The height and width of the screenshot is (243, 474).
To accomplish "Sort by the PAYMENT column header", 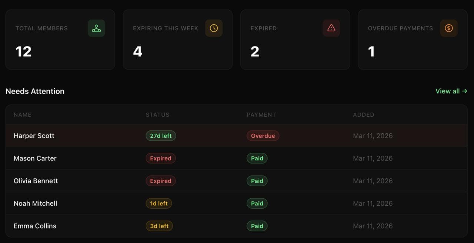I will tap(261, 115).
